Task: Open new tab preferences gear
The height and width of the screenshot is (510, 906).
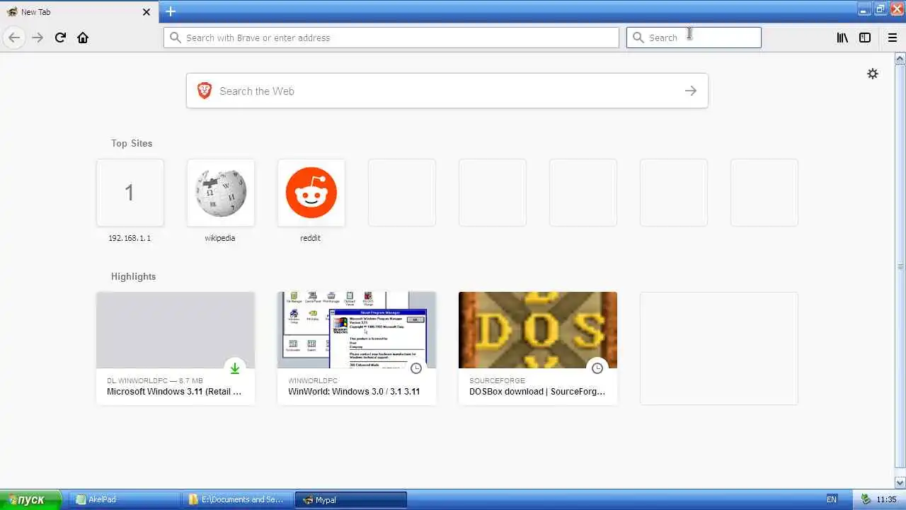Action: coord(873,74)
